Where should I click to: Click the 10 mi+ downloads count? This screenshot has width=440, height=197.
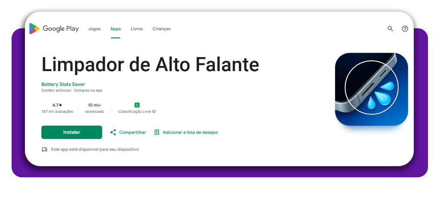[95, 105]
